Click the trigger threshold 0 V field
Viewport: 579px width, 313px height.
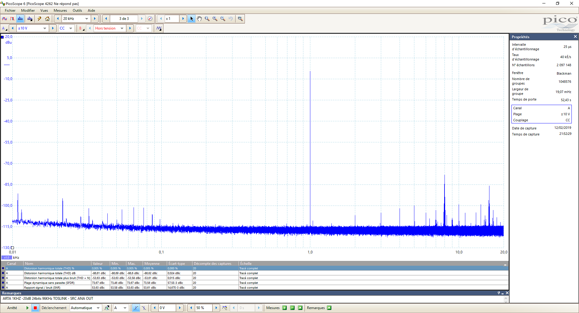[167, 308]
